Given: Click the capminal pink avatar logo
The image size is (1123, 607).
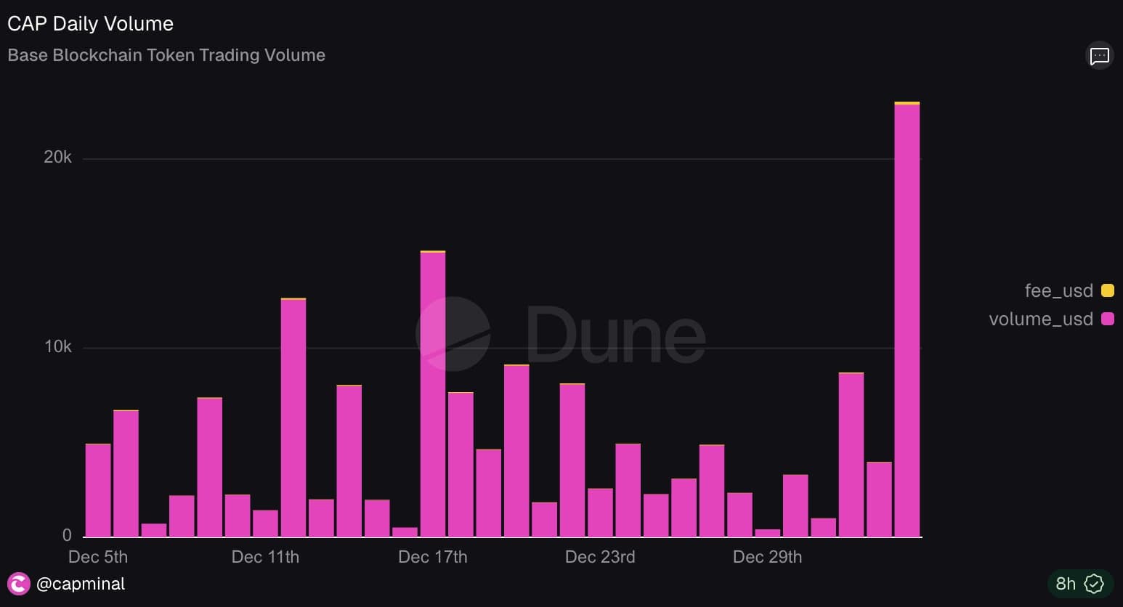Looking at the screenshot, I should click(18, 584).
